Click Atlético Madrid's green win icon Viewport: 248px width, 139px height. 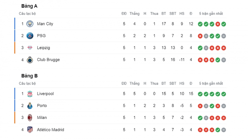tap(218, 130)
